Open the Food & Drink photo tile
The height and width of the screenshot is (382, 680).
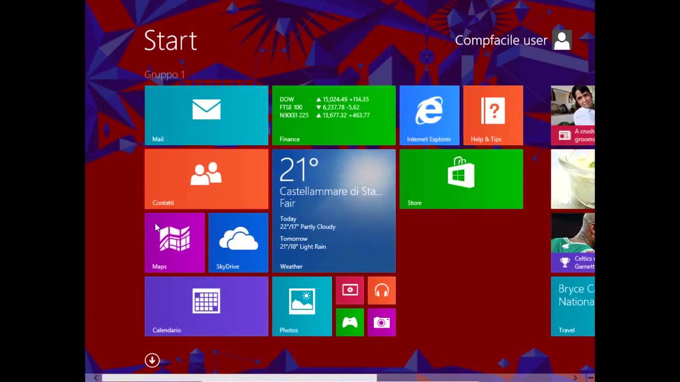[573, 179]
